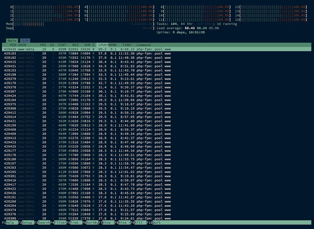The width and height of the screenshot is (314, 229).
Task: Switch to the I/O tab
Action: point(25,41)
